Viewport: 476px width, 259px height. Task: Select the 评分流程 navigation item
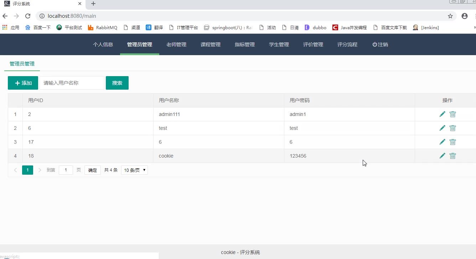coord(347,44)
